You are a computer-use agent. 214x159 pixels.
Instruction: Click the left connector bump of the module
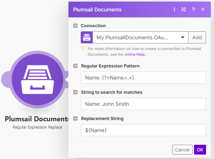click(5, 79)
